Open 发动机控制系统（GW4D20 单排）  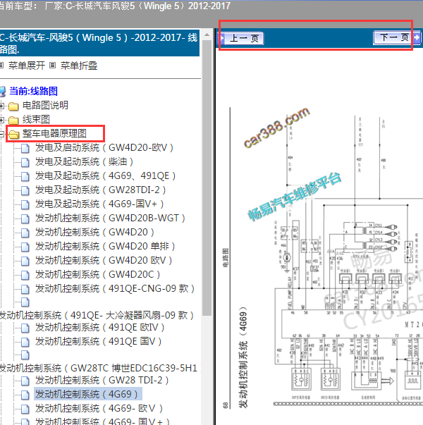[x=105, y=247]
